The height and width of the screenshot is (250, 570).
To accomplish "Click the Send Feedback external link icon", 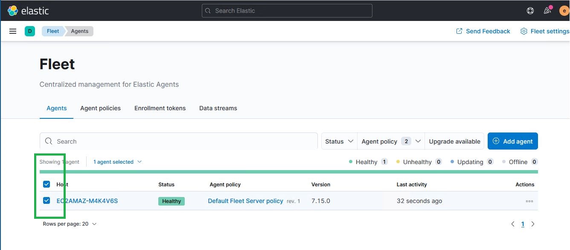I will [459, 31].
